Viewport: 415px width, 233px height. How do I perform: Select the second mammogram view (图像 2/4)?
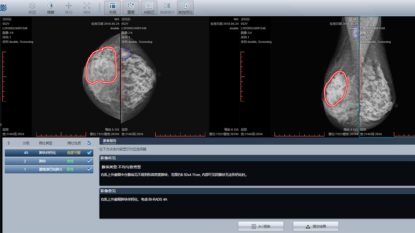point(180,77)
